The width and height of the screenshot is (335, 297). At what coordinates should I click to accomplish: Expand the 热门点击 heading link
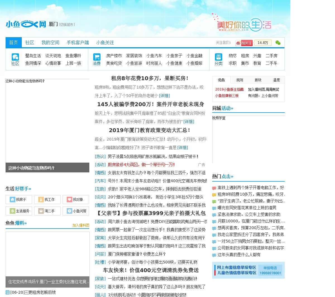click(222, 176)
